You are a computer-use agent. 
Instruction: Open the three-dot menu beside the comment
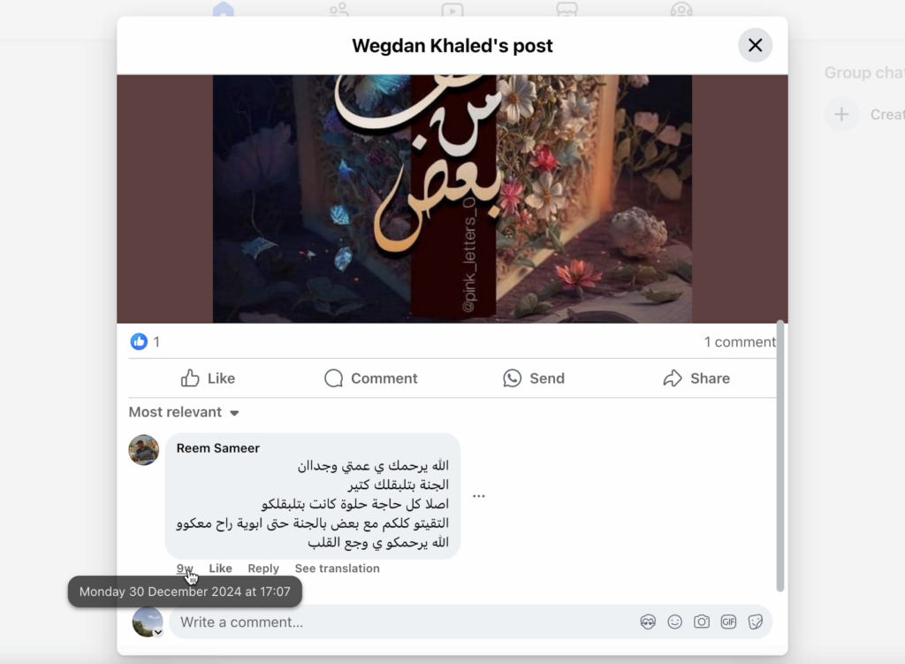[x=478, y=496]
